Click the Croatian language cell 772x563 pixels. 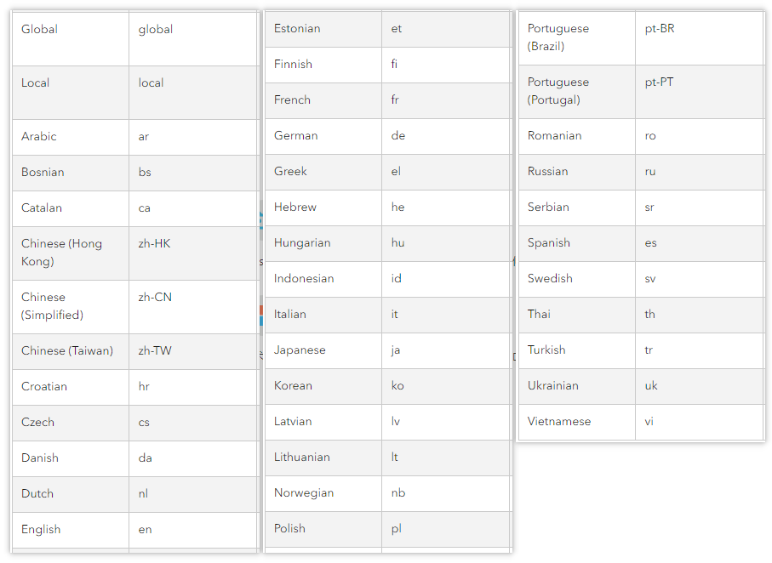44,387
